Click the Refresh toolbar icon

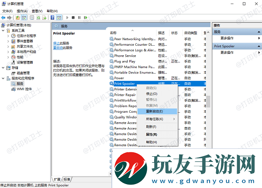click(x=38, y=17)
